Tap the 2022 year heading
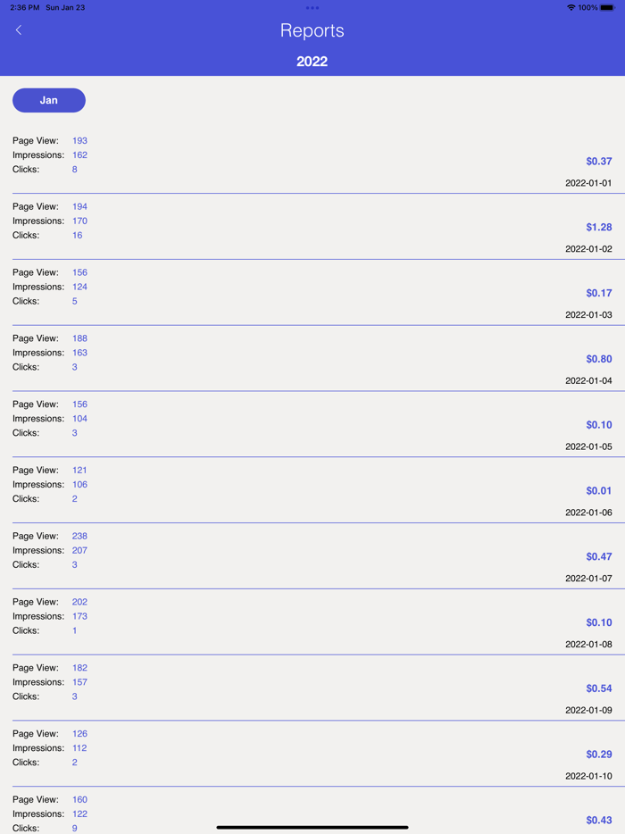Screen dimensions: 625x834 pos(312,62)
